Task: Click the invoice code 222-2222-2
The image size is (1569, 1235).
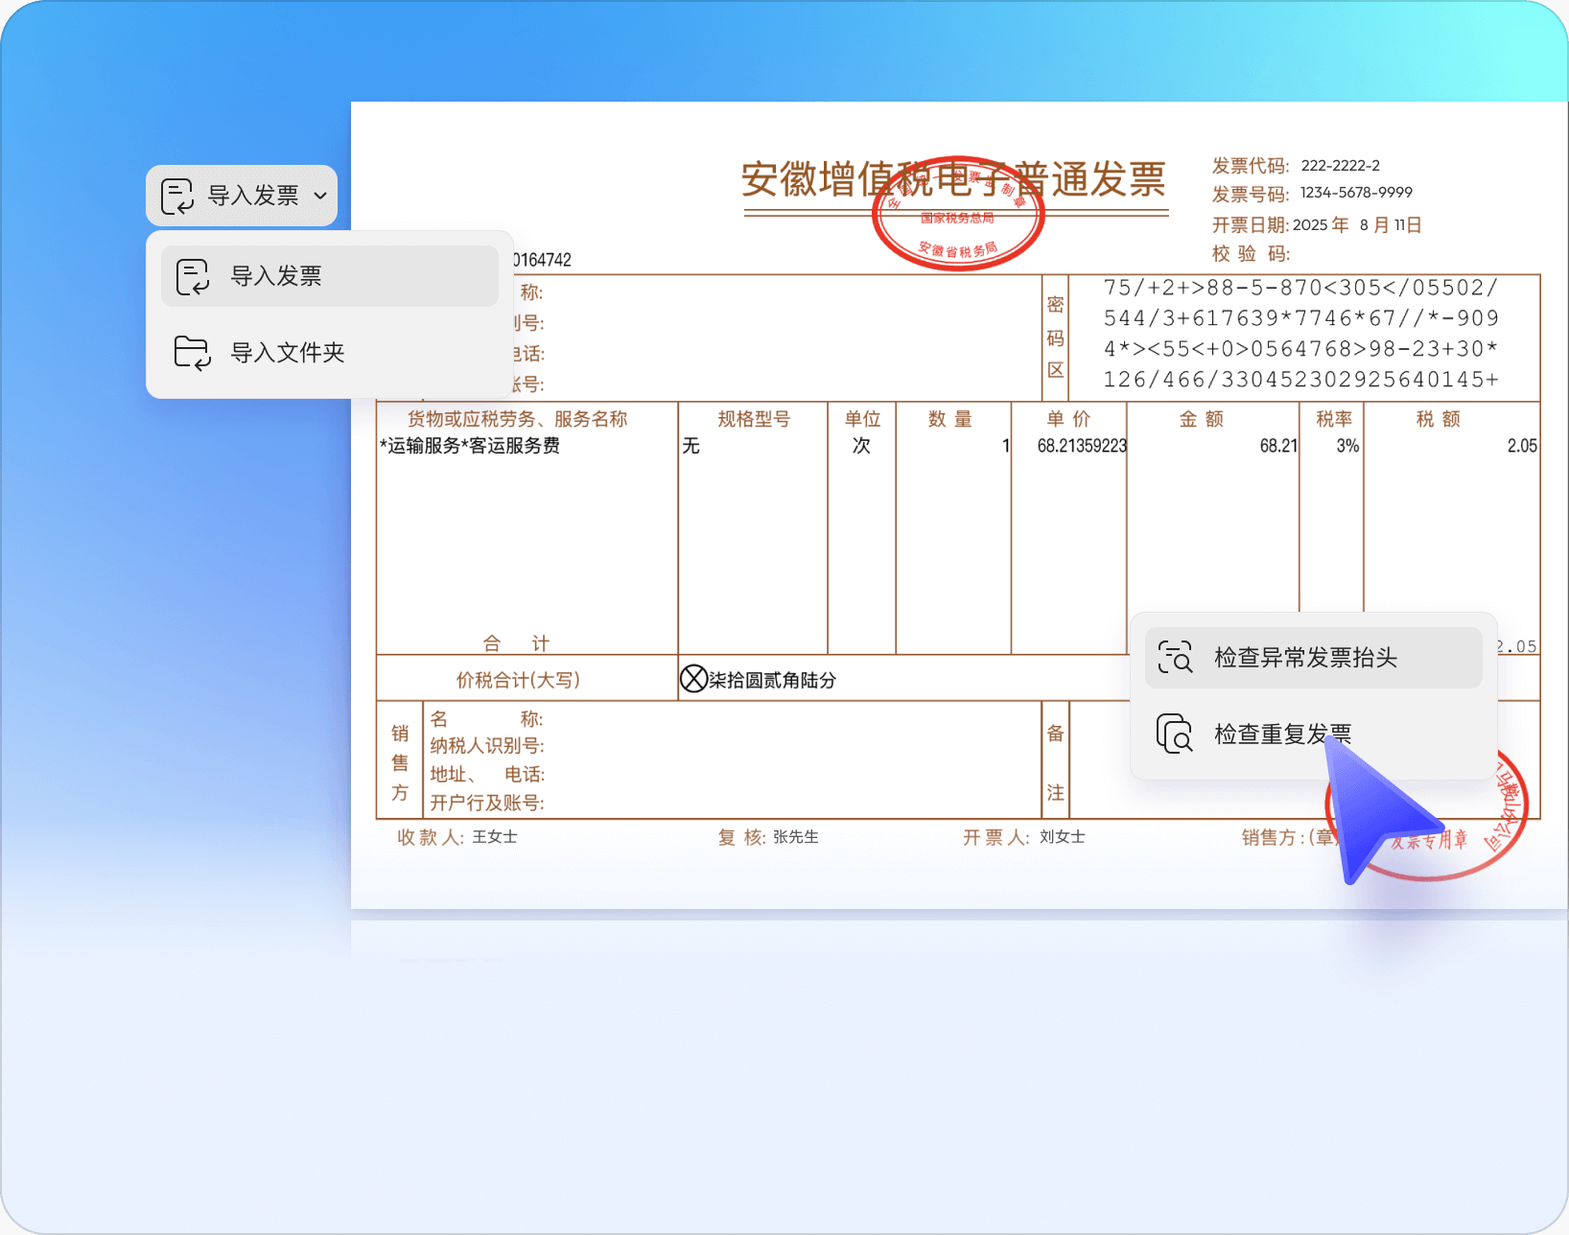Action: click(1340, 166)
